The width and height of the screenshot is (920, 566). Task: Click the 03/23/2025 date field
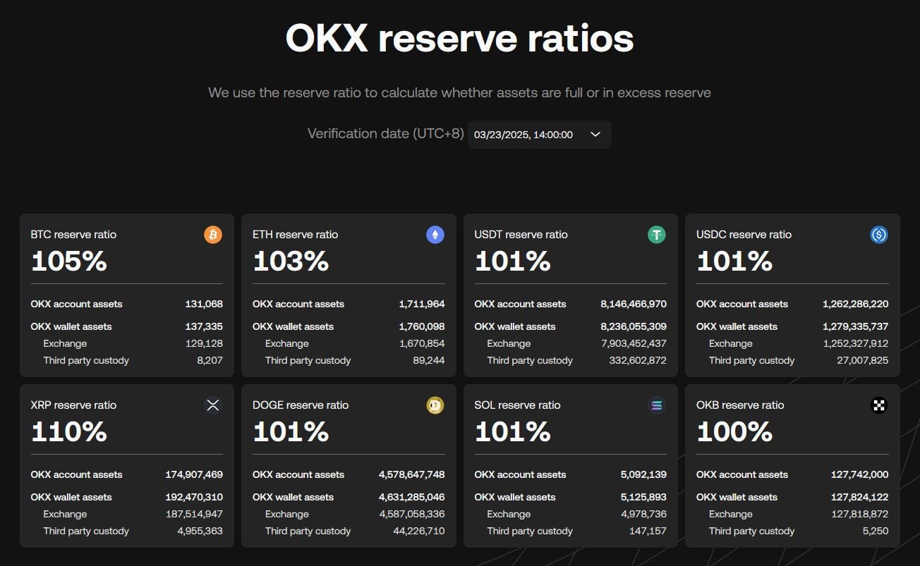pos(522,134)
